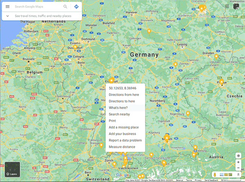Zoom out with the minus button
Screen dimensions: 245x182
pos(238,168)
